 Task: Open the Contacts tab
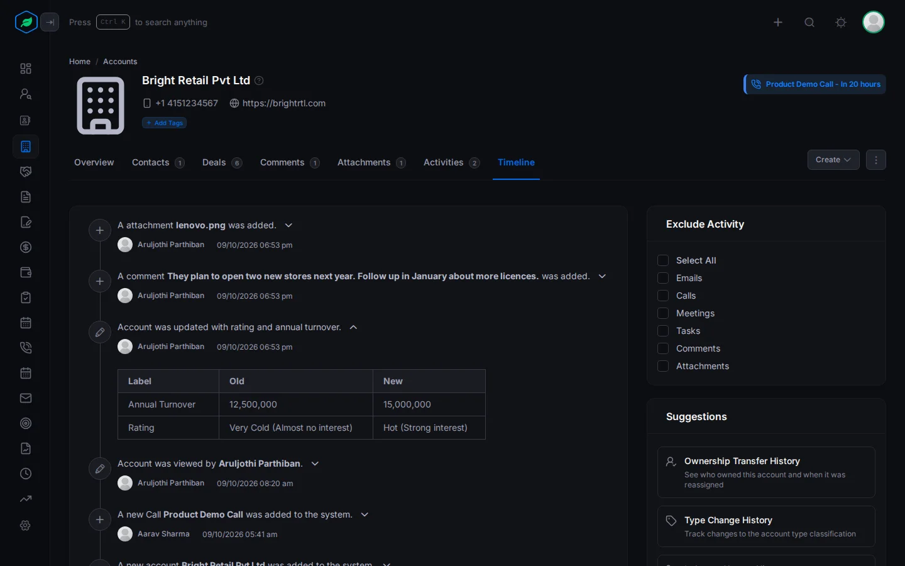coord(158,162)
